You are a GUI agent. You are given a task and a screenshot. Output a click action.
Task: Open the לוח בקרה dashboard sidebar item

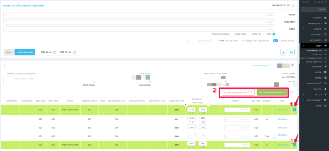[314, 18]
